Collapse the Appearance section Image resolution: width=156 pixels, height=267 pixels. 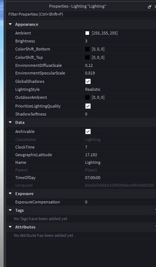pos(10,24)
